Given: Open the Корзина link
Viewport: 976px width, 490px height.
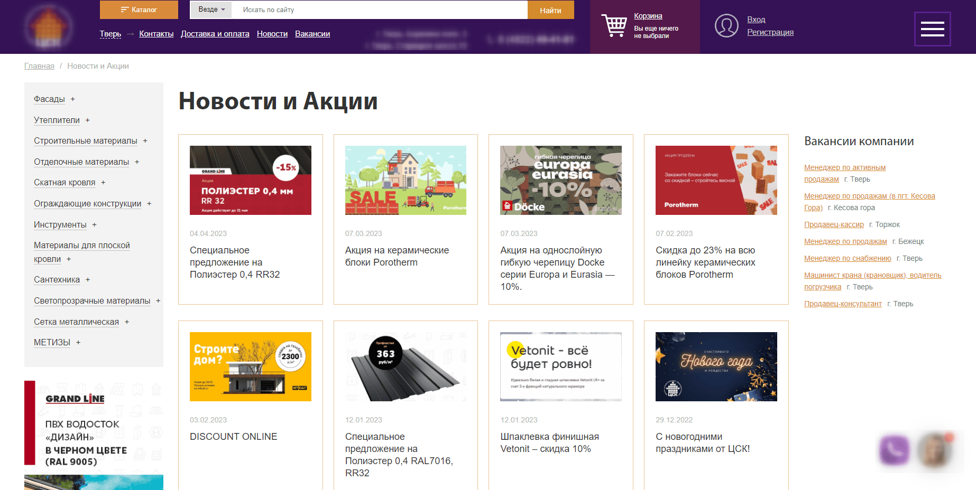Looking at the screenshot, I should pos(648,16).
